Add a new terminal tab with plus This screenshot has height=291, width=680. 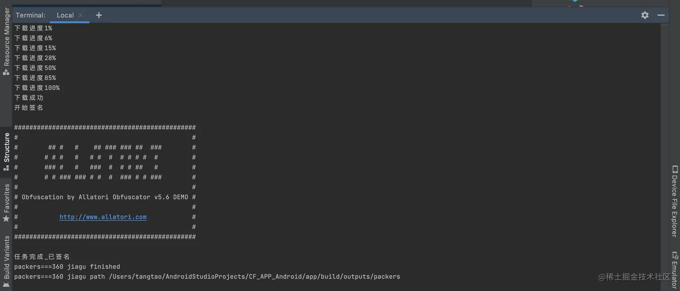click(x=99, y=15)
